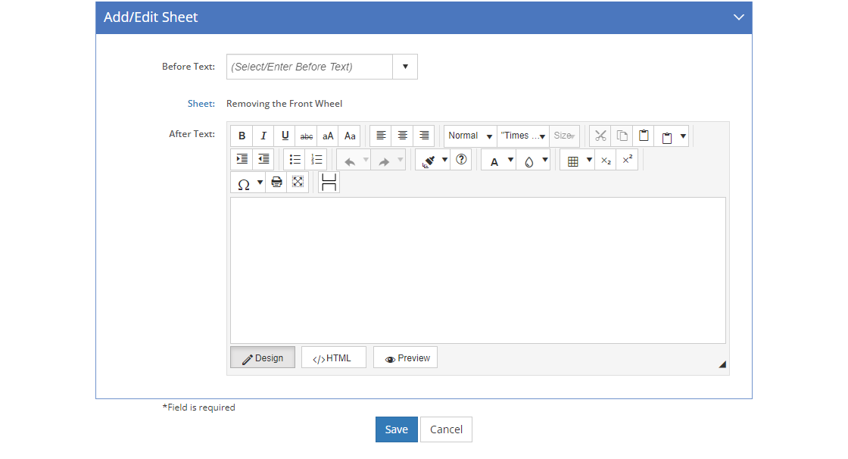The width and height of the screenshot is (848, 459).
Task: Save the sheet
Action: tap(397, 429)
